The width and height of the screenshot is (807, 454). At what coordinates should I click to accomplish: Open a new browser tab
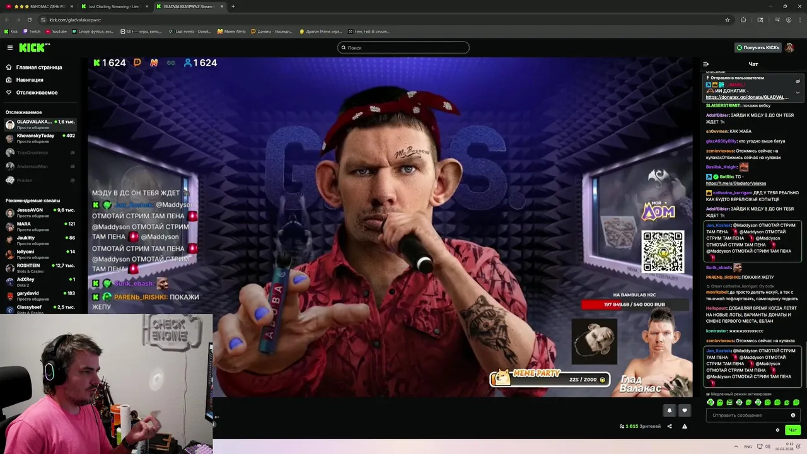tap(233, 6)
